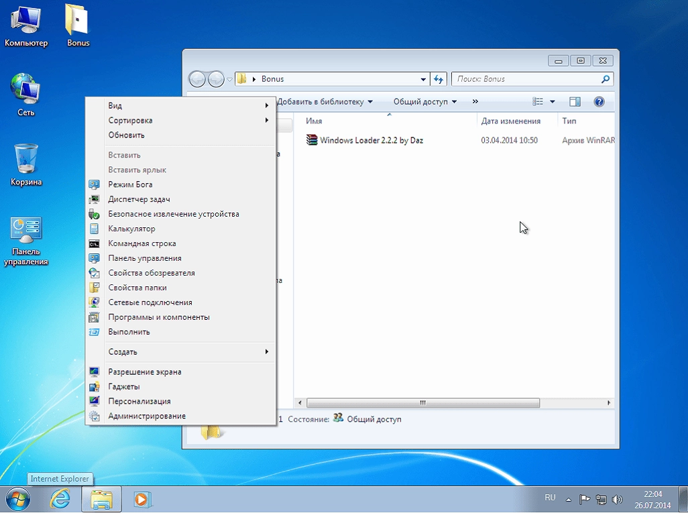
Task: Open Explorer help question mark icon
Action: tap(599, 102)
